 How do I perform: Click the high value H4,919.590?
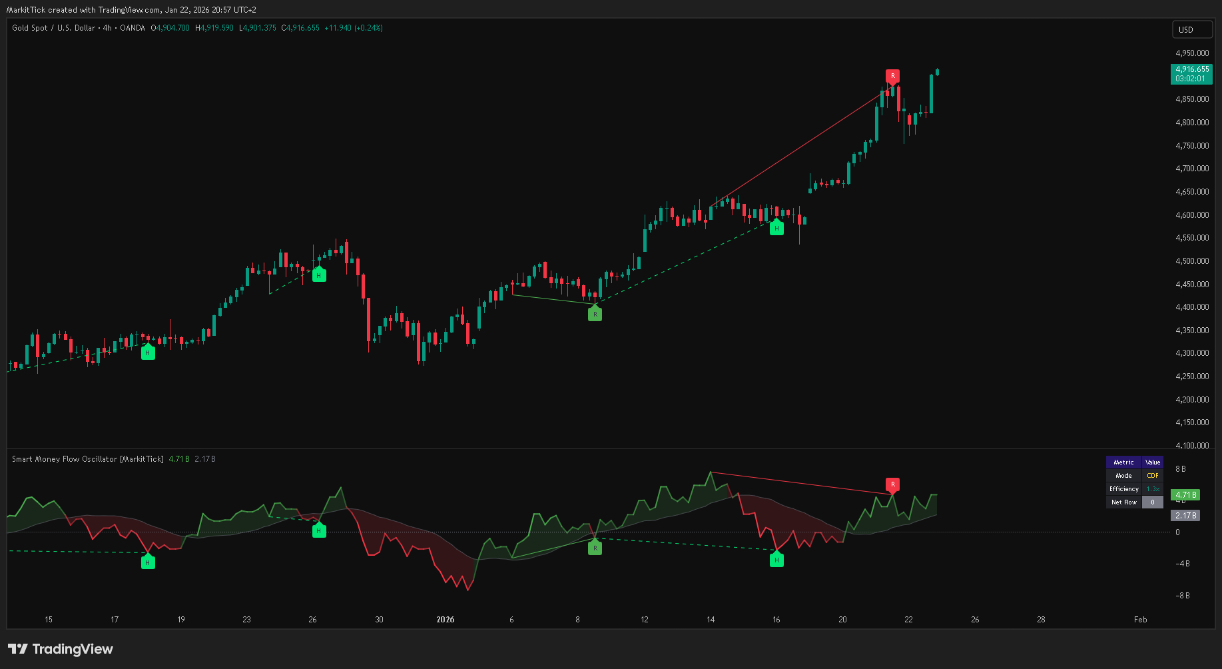(214, 28)
